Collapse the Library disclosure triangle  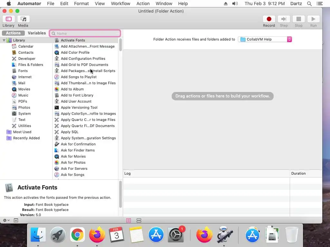[4, 40]
